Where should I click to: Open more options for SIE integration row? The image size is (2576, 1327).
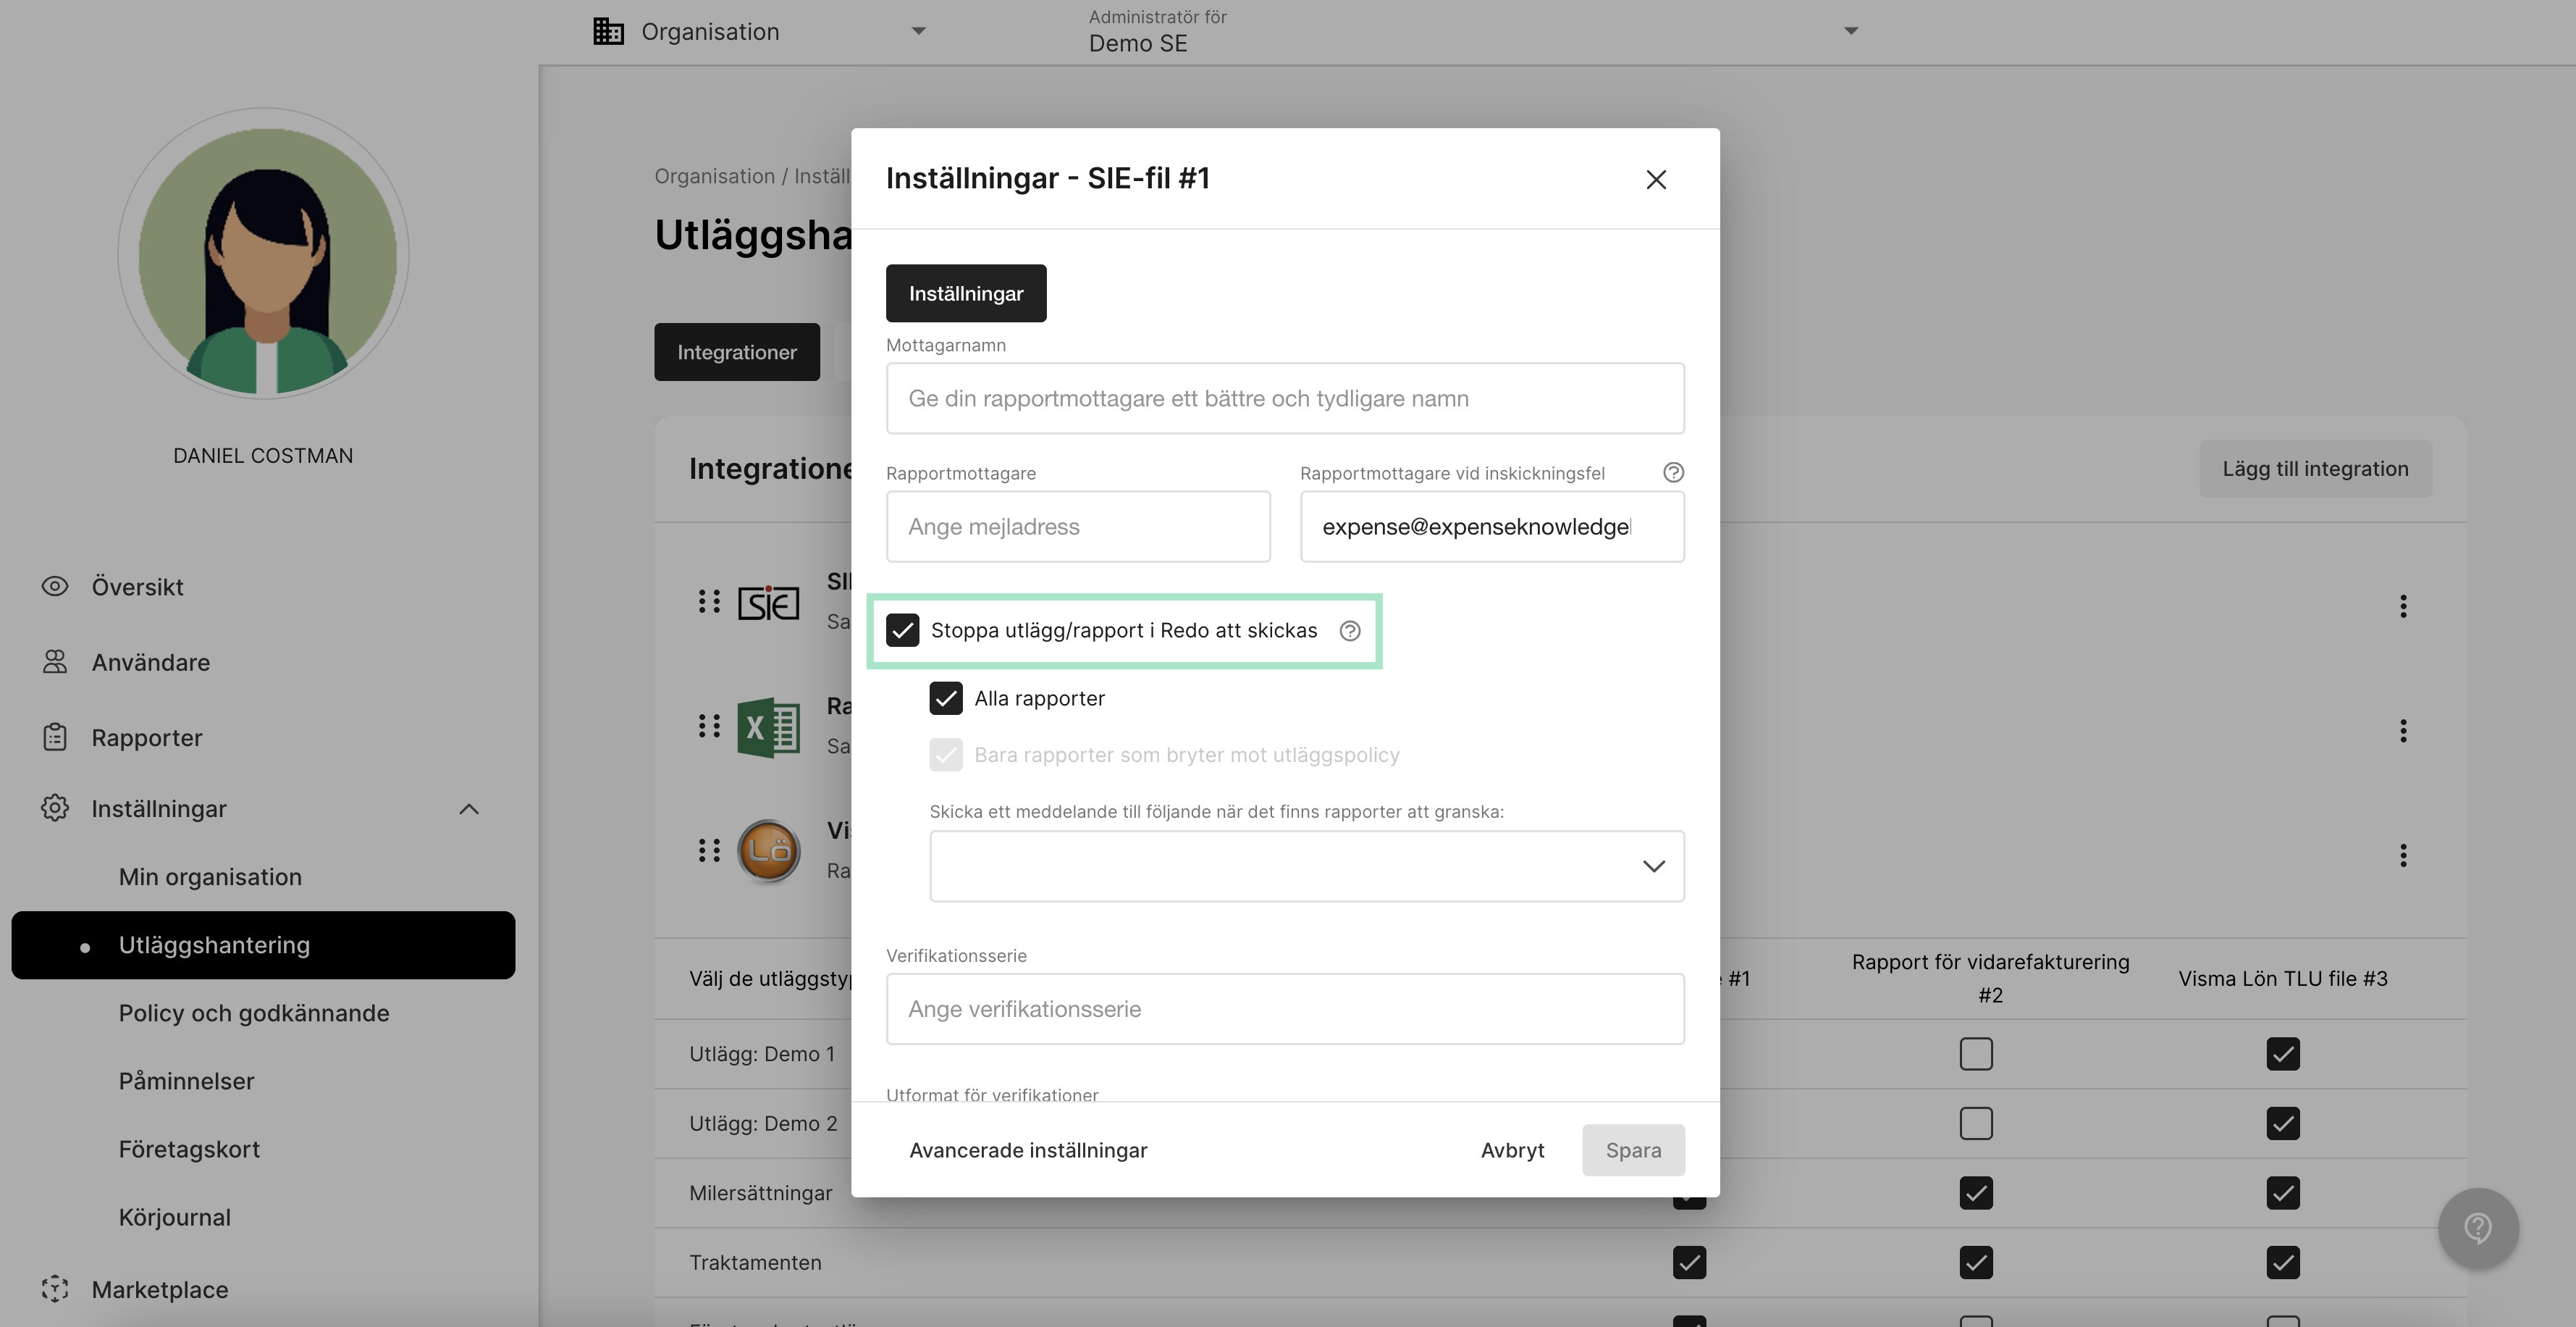[2403, 606]
